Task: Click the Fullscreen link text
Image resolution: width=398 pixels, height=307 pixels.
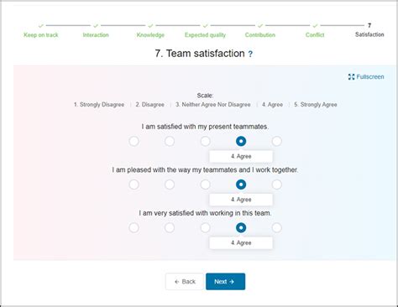Action: coord(370,77)
